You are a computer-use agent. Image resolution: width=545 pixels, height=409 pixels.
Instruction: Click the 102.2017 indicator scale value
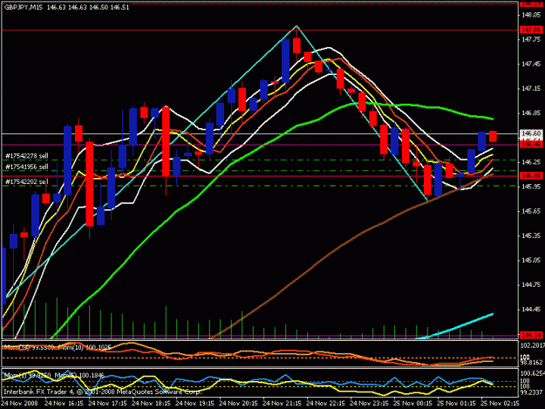tap(533, 345)
